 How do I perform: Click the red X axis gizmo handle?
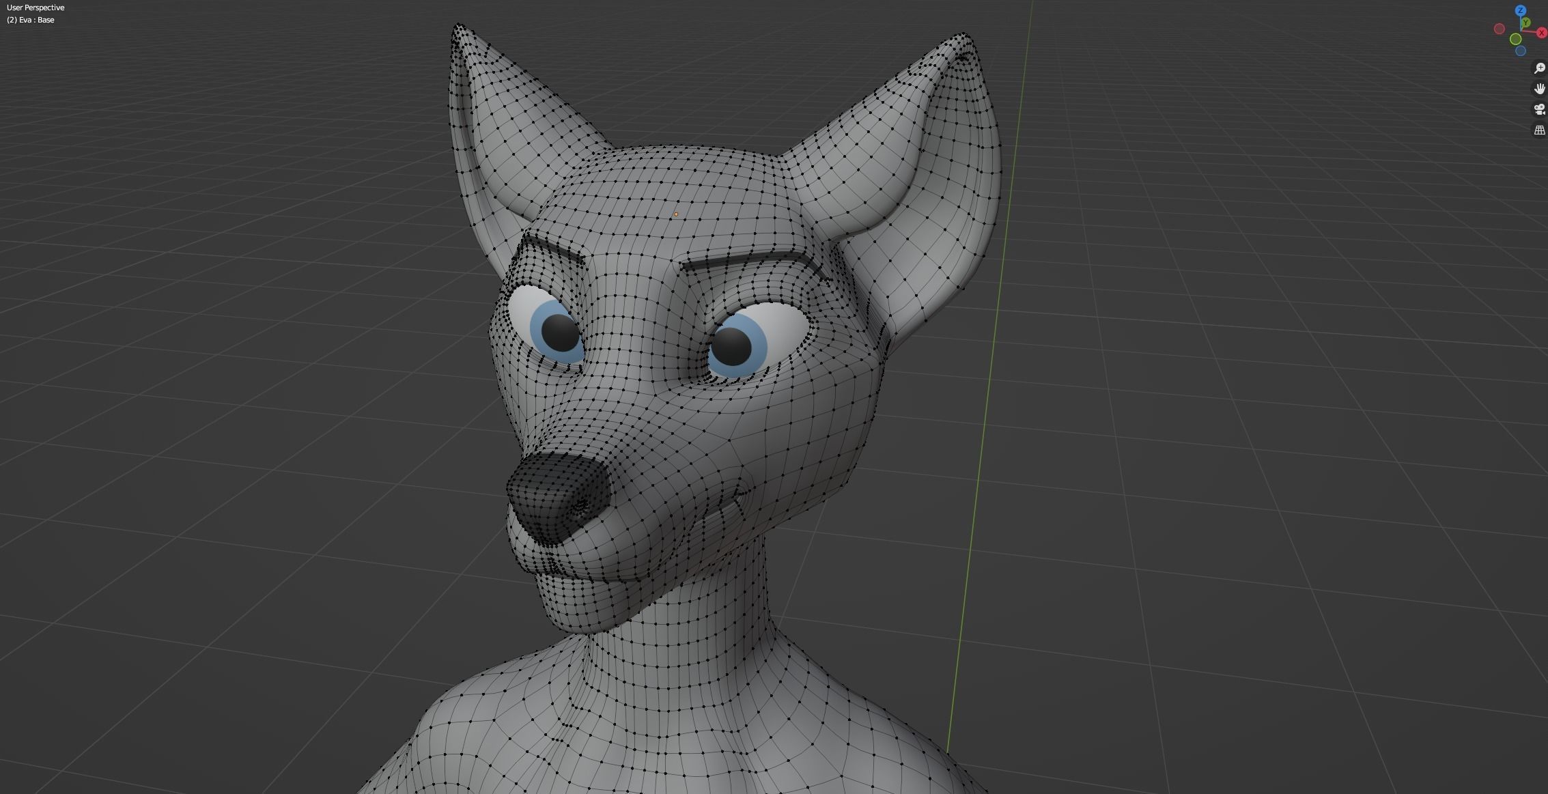pyautogui.click(x=1542, y=33)
